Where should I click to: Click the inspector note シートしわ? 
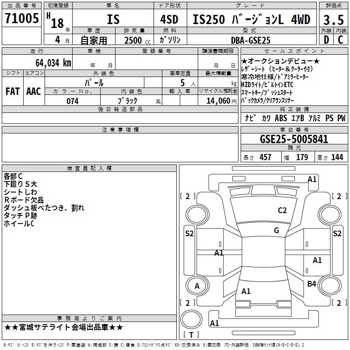point(20,192)
